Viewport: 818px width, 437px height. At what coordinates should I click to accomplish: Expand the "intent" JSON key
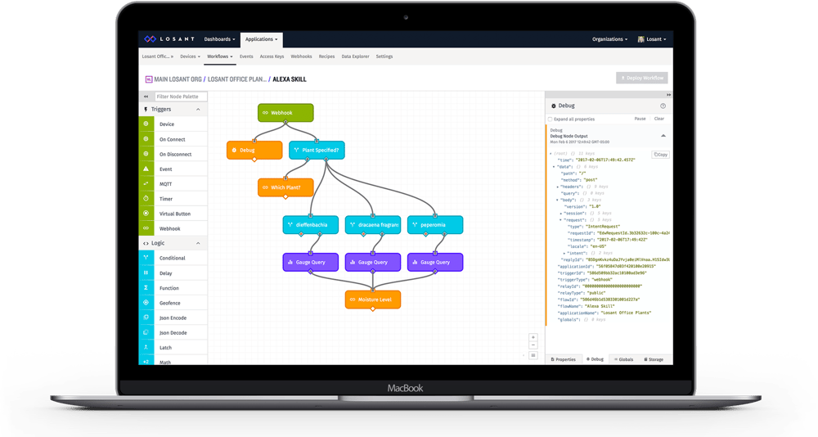point(565,253)
